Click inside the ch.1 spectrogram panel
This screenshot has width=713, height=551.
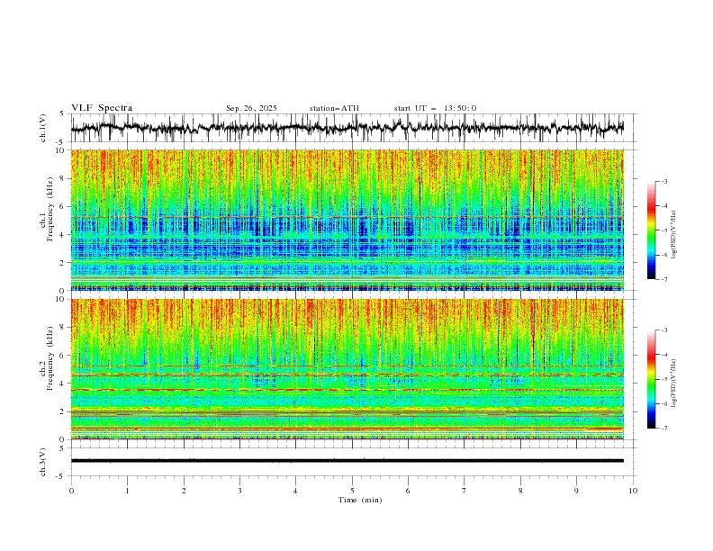(x=347, y=220)
